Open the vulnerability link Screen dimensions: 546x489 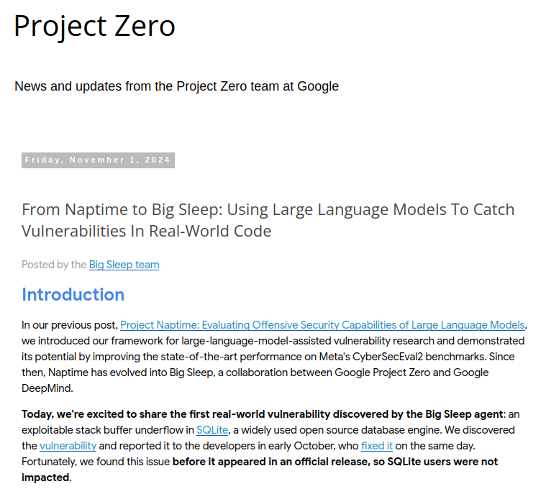(68, 446)
